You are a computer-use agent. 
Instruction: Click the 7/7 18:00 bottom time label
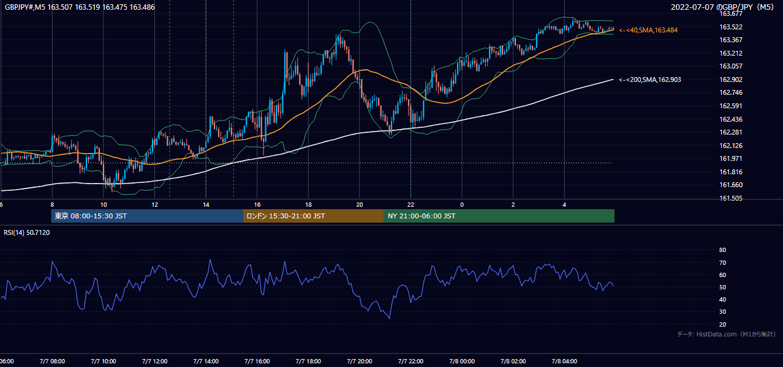click(309, 361)
